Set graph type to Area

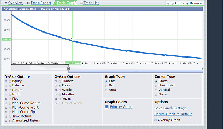106,90
